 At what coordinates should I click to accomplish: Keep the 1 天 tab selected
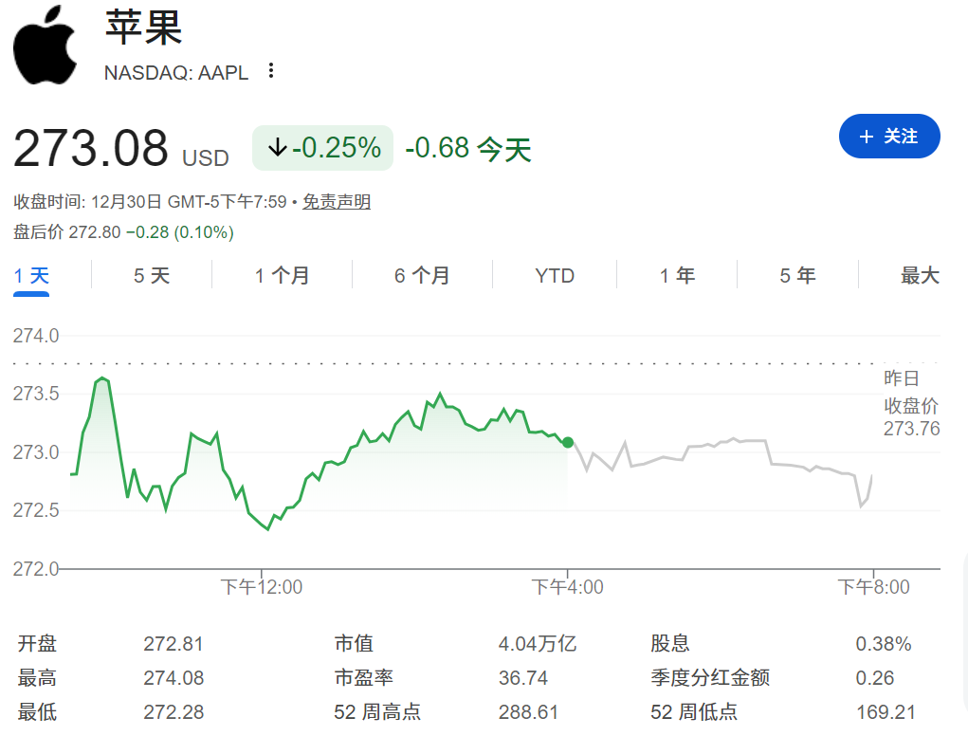coord(31,275)
